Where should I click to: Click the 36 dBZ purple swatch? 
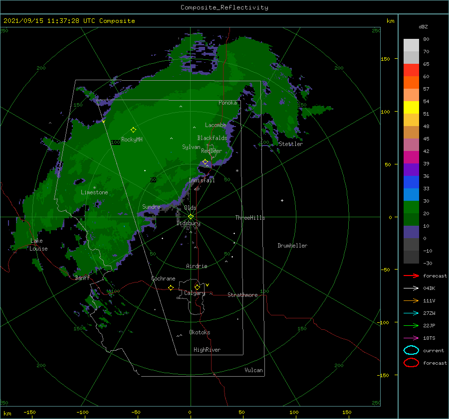[x=411, y=169]
